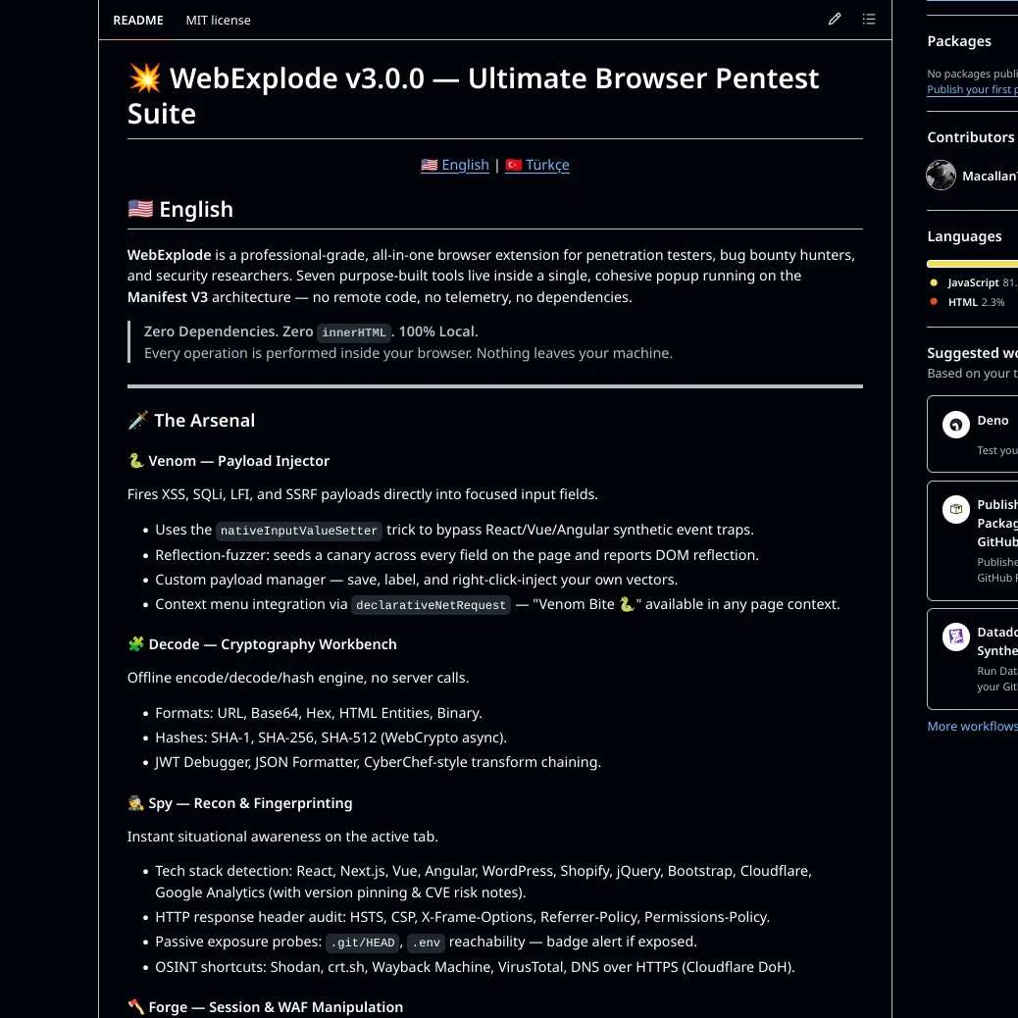Click the "Hashes: SHA-1, SHA-256" bullet

click(331, 738)
